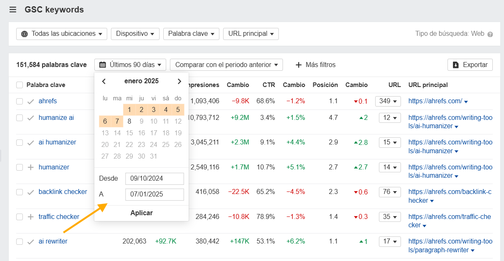Click the Desde date input field
This screenshot has height=261, width=504.
pyautogui.click(x=155, y=179)
